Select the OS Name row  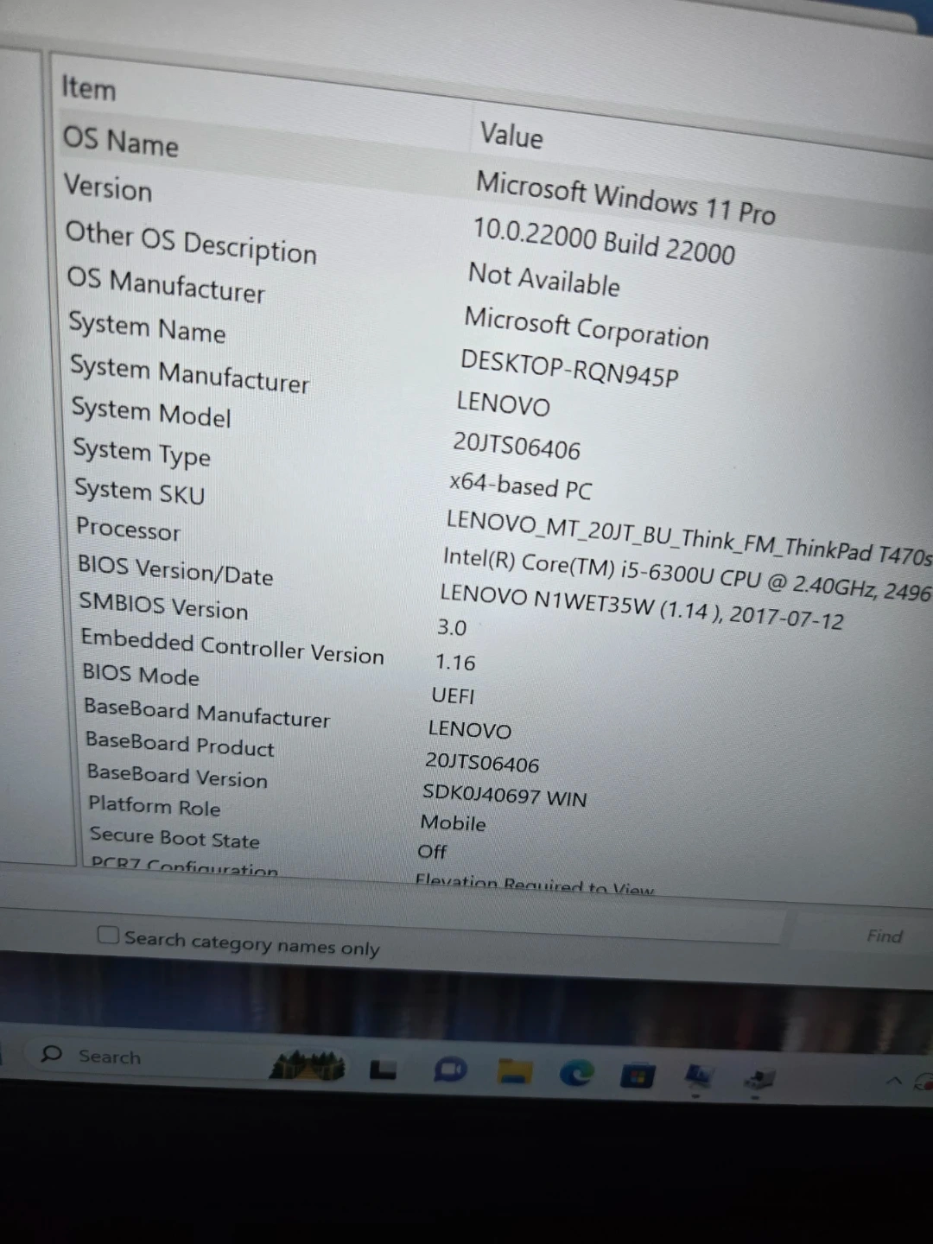click(x=121, y=141)
